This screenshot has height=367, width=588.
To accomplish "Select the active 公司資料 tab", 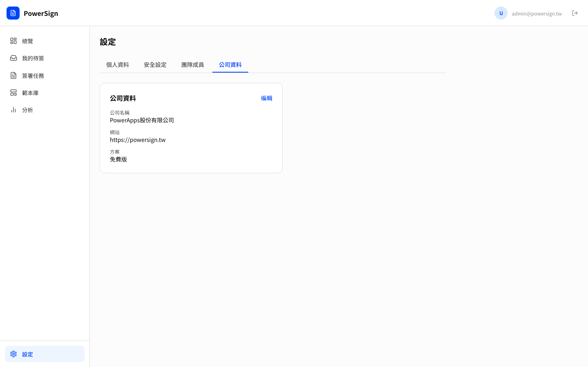I will click(x=230, y=64).
